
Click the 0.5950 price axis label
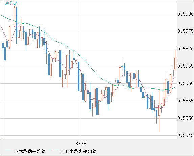(x=186, y=118)
